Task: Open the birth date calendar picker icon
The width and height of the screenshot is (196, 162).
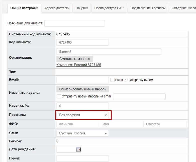Action: (x=78, y=149)
